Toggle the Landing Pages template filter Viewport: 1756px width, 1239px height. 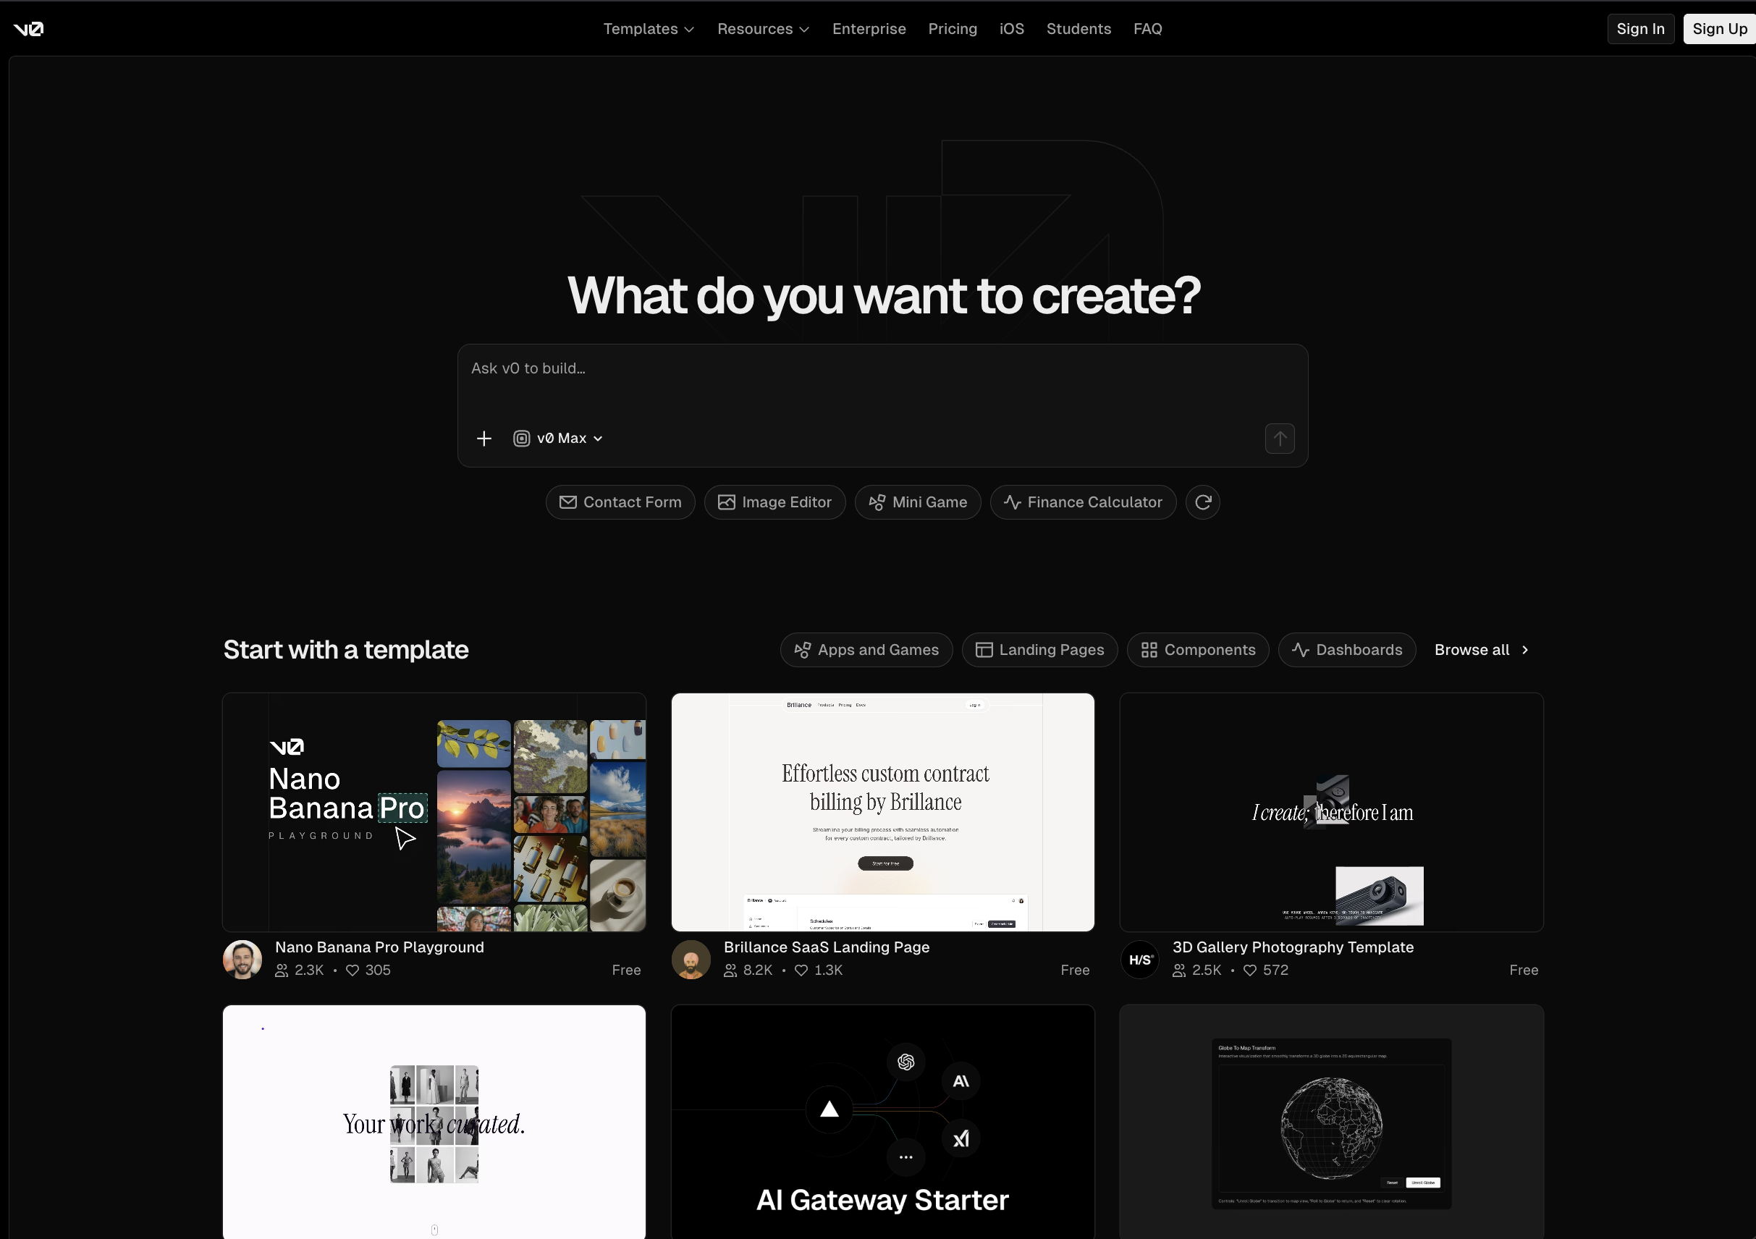1039,649
